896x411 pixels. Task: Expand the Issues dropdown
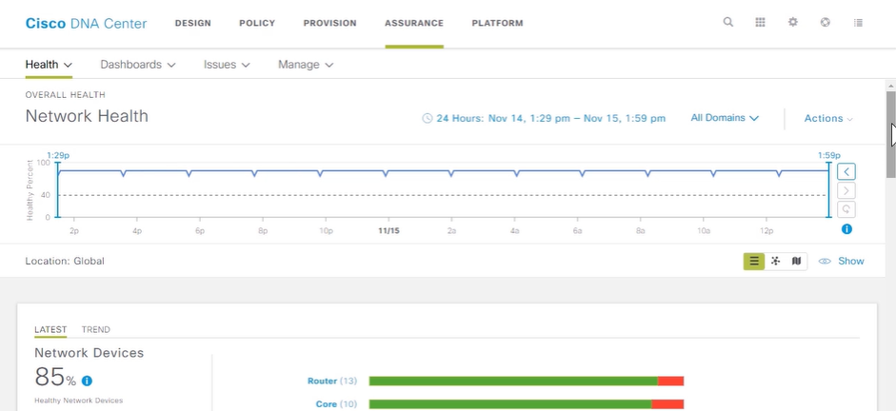(x=227, y=65)
